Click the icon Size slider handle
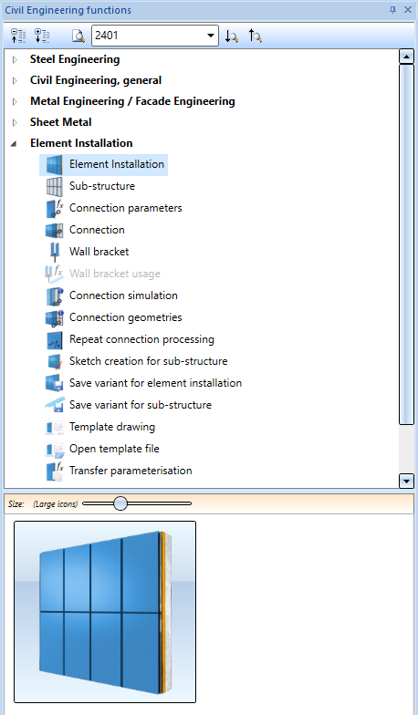Viewport: 418px width, 715px height. point(120,503)
